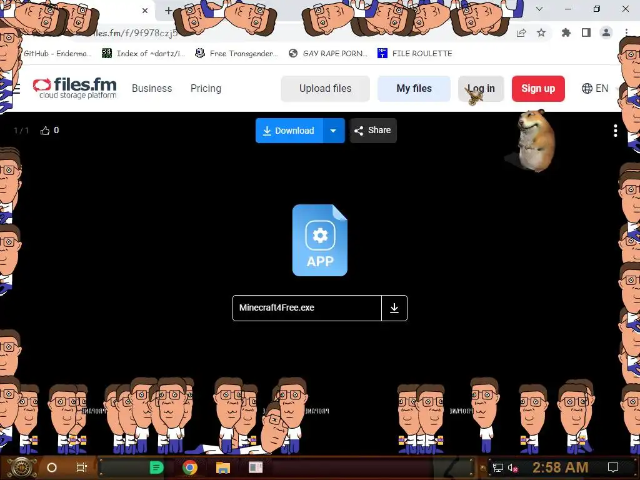Open the files.fm logo homepage

click(x=75, y=88)
